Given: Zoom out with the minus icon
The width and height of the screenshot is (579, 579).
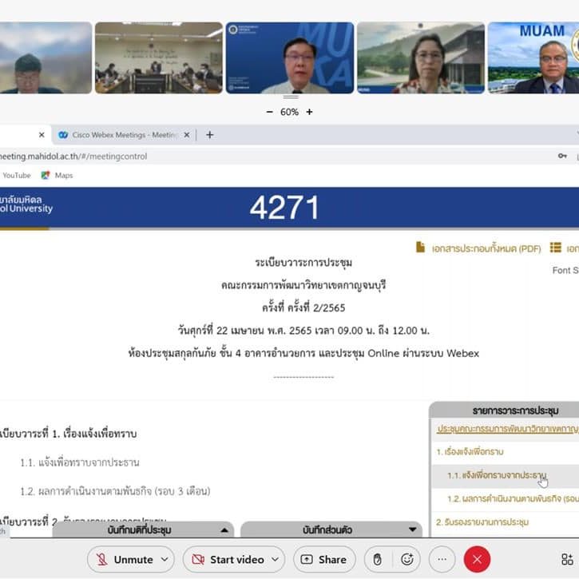Looking at the screenshot, I should [x=269, y=112].
